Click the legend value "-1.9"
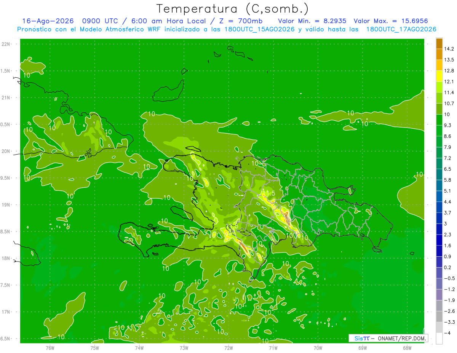 449,300
